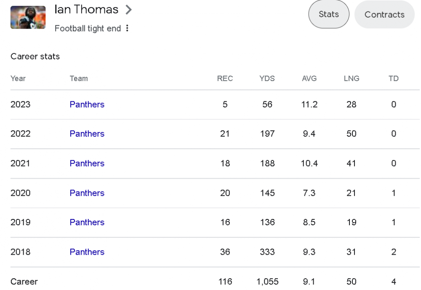Click the TD column header

click(x=394, y=78)
